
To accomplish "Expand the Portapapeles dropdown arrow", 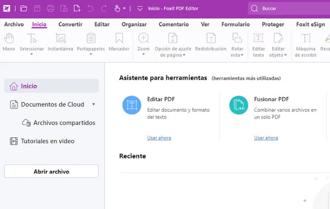I will pos(91,54).
